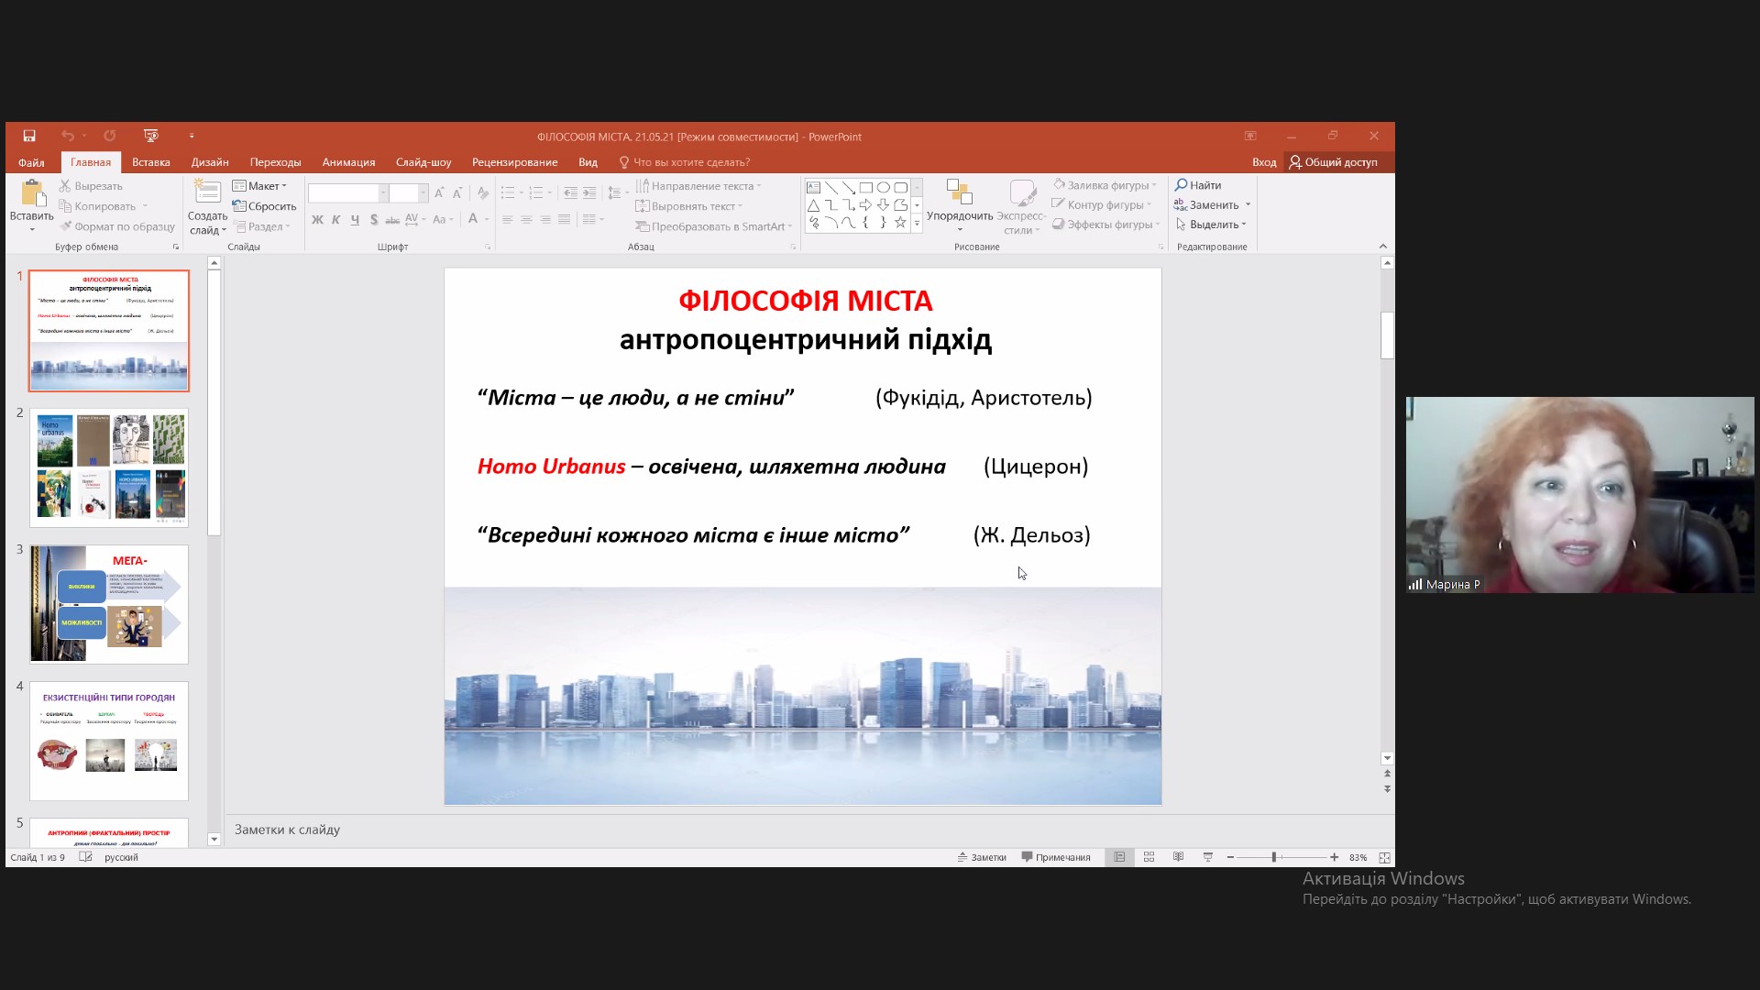Image resolution: width=1760 pixels, height=990 pixels.
Task: Switch to the Анимация tab
Action: click(x=348, y=162)
